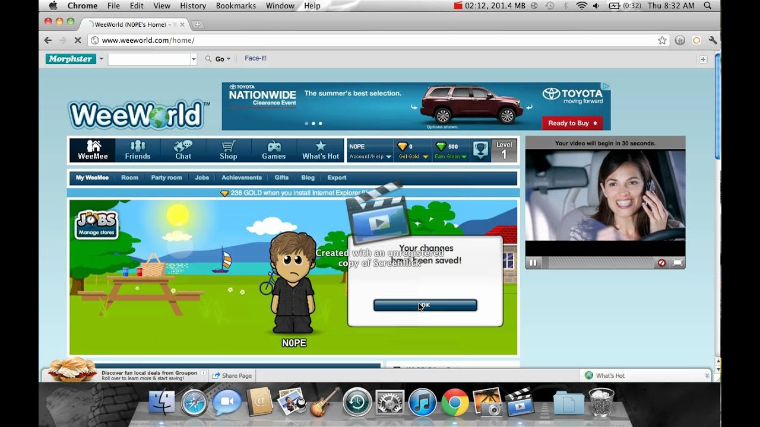Open System Preferences from the dock
Viewport: 760px width, 427px height.
[389, 403]
